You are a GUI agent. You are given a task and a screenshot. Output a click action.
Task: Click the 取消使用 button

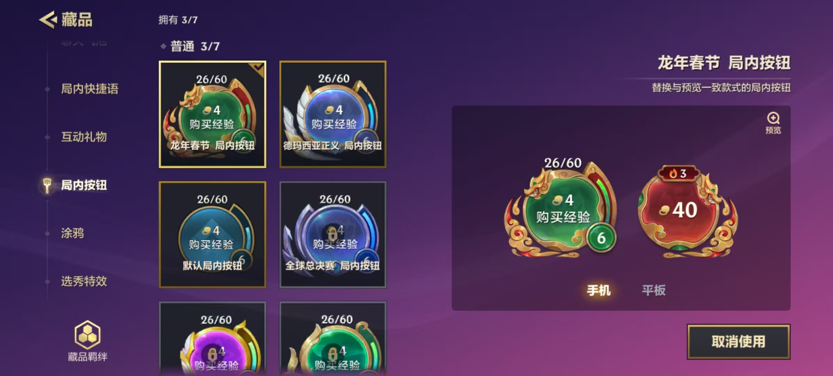pyautogui.click(x=738, y=342)
